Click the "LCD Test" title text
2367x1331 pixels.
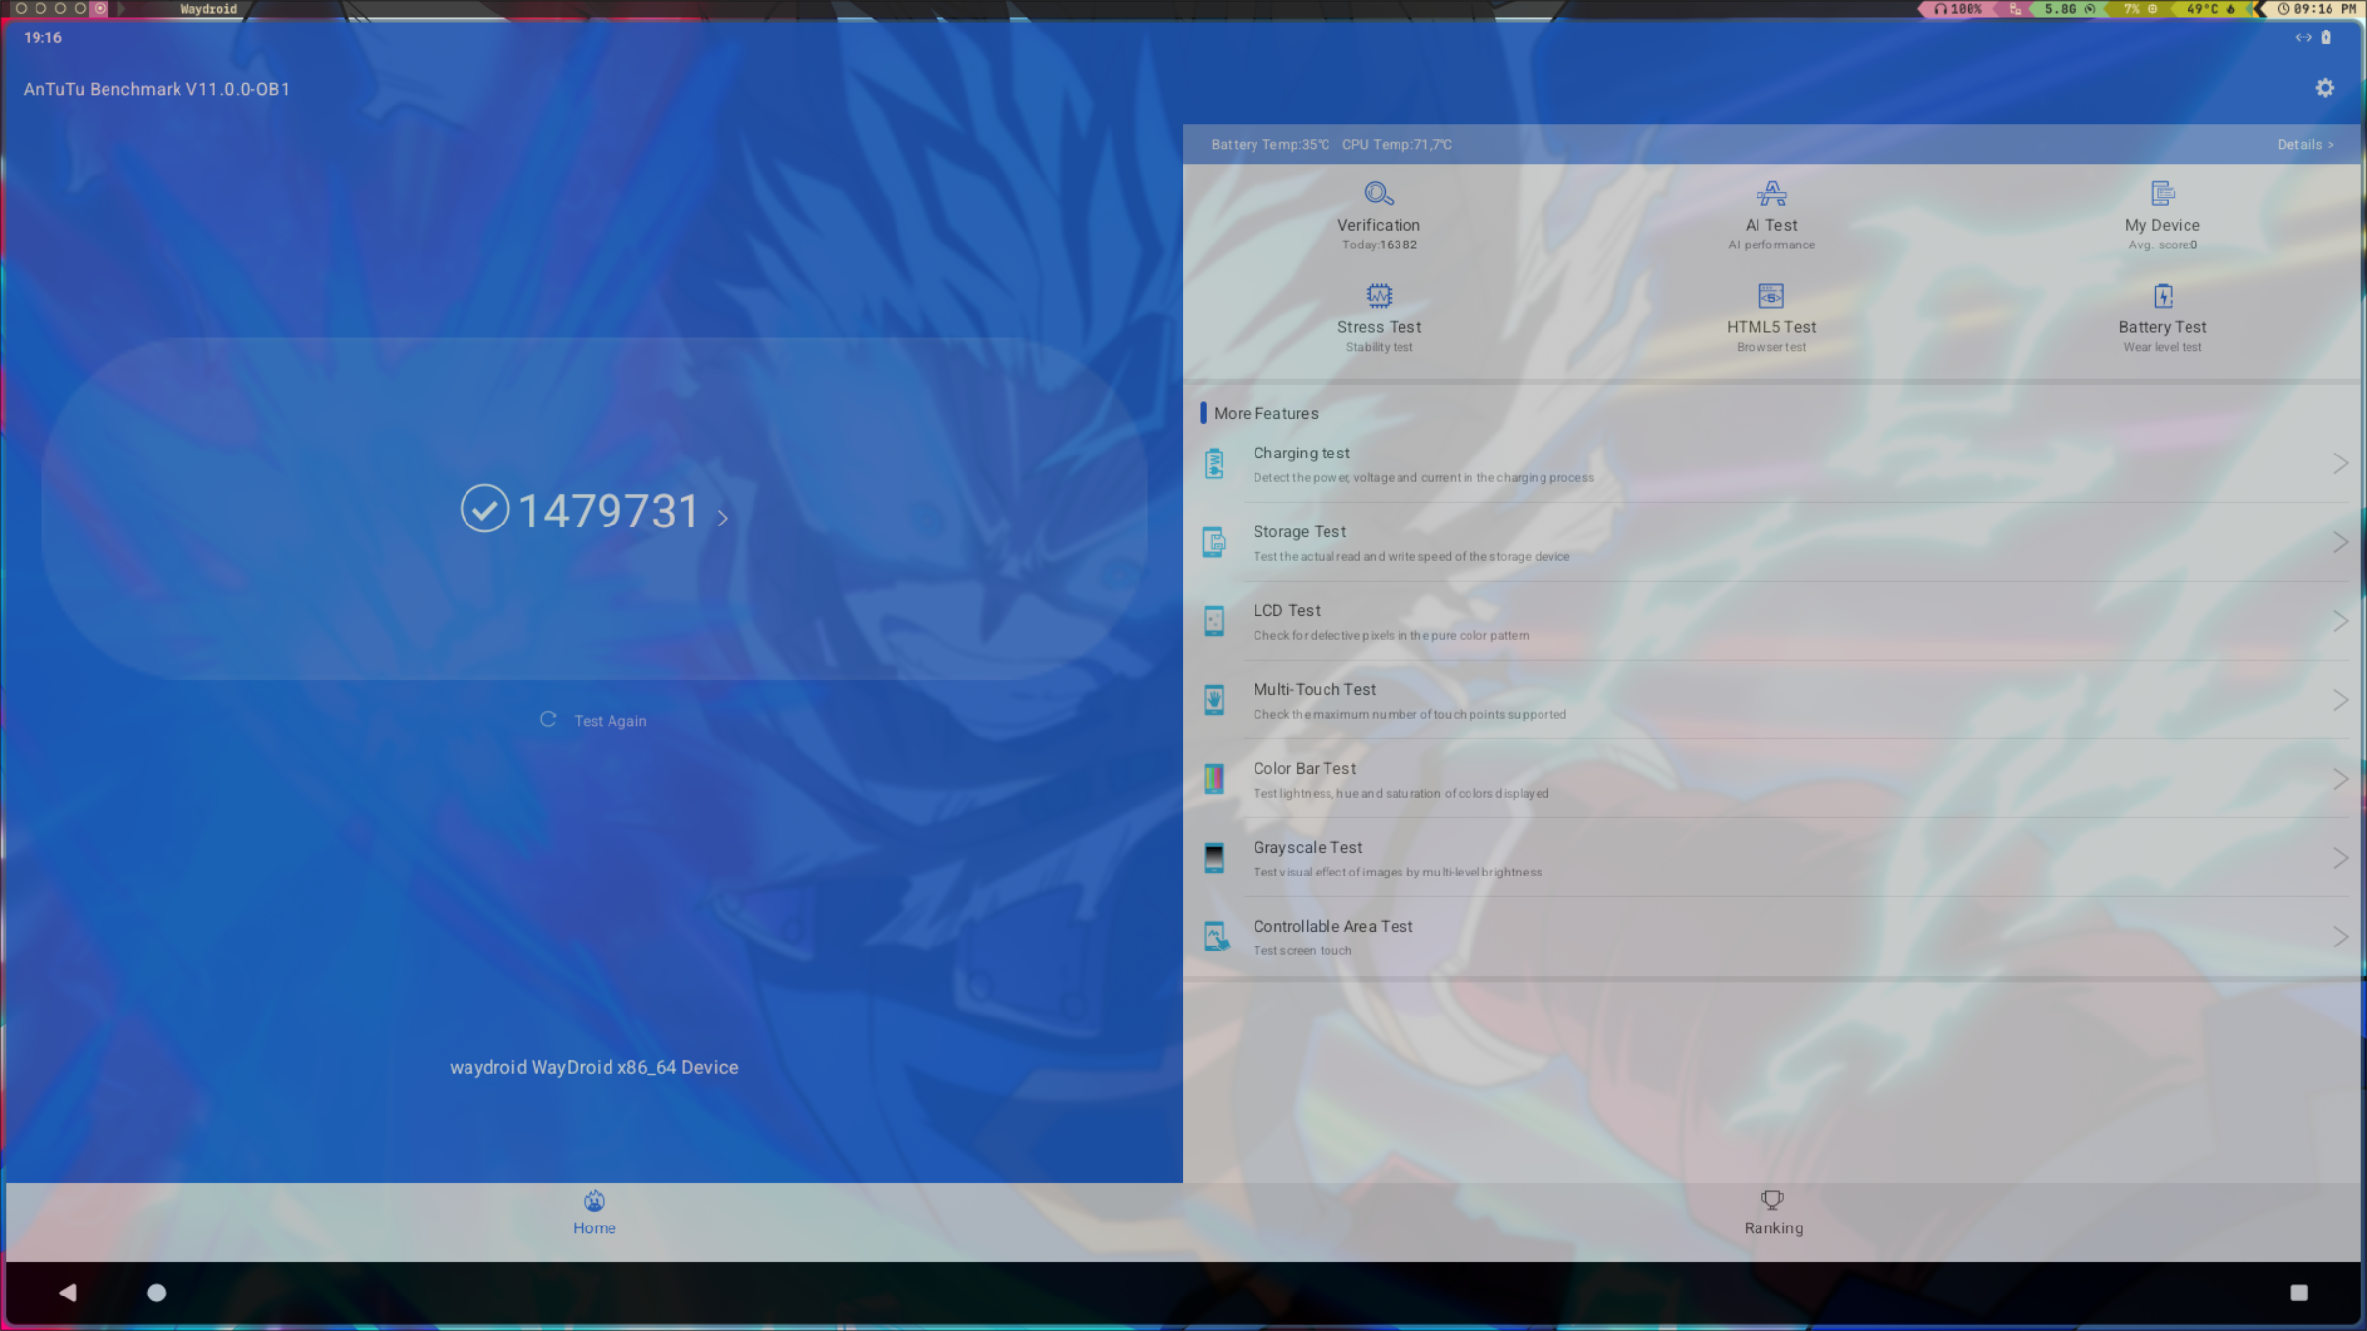click(1287, 611)
